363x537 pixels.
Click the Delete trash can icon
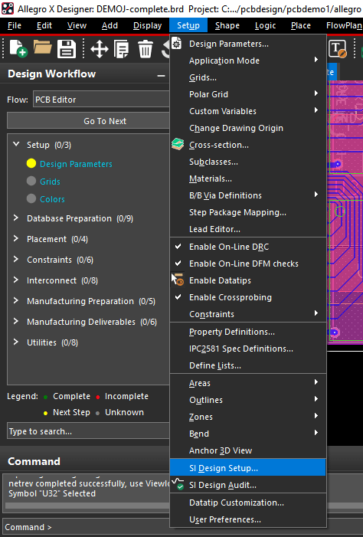pos(146,48)
